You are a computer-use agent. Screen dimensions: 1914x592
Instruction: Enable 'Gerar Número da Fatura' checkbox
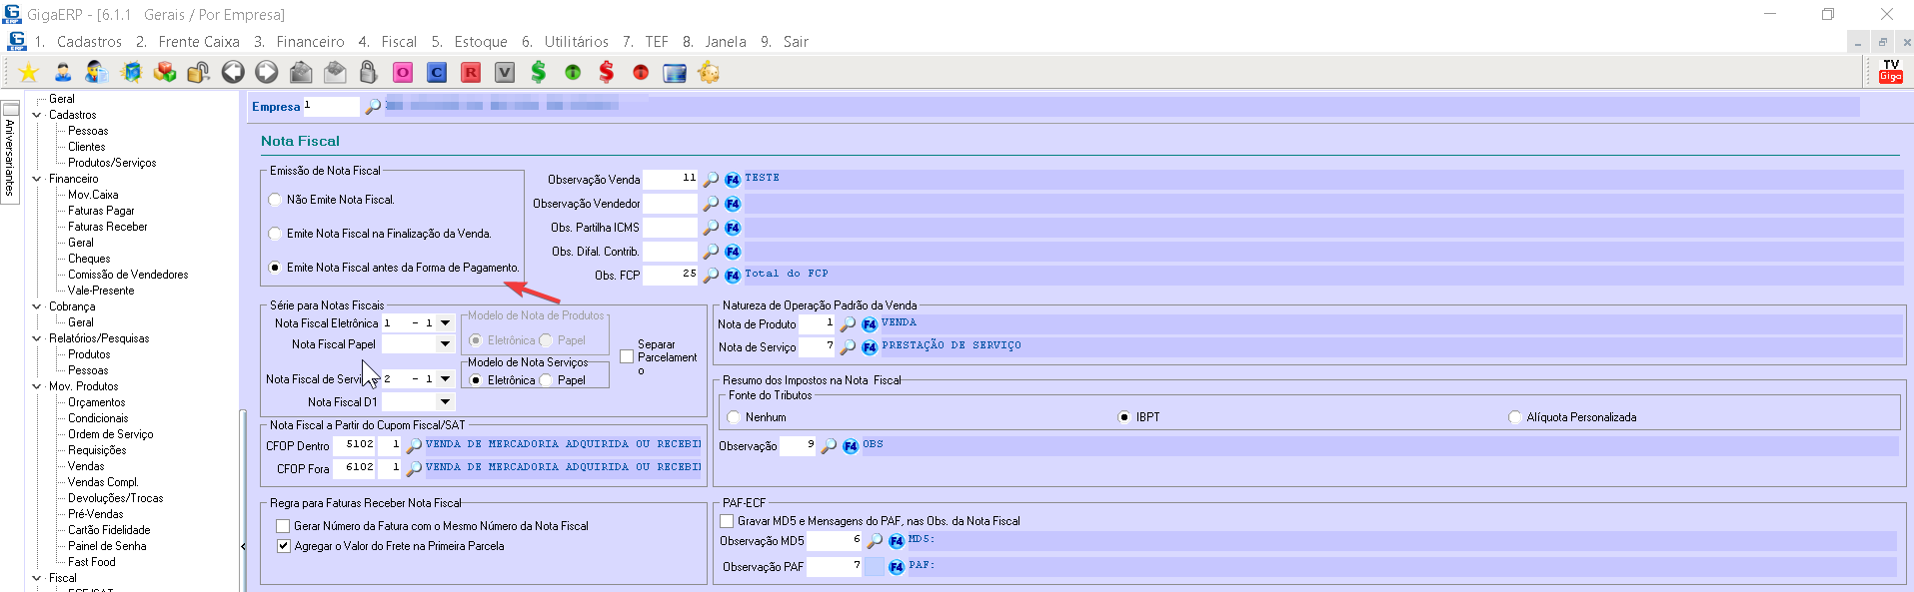(x=283, y=526)
